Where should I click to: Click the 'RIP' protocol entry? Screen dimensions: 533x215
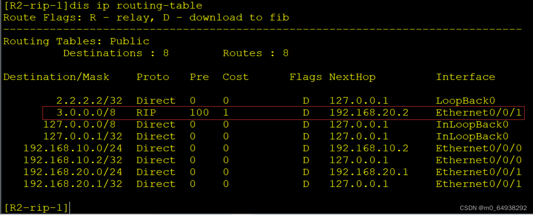point(146,113)
